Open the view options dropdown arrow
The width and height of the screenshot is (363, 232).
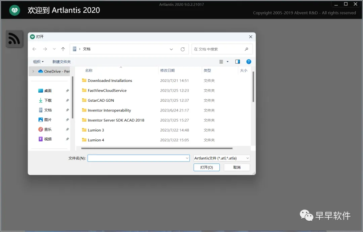(228, 62)
